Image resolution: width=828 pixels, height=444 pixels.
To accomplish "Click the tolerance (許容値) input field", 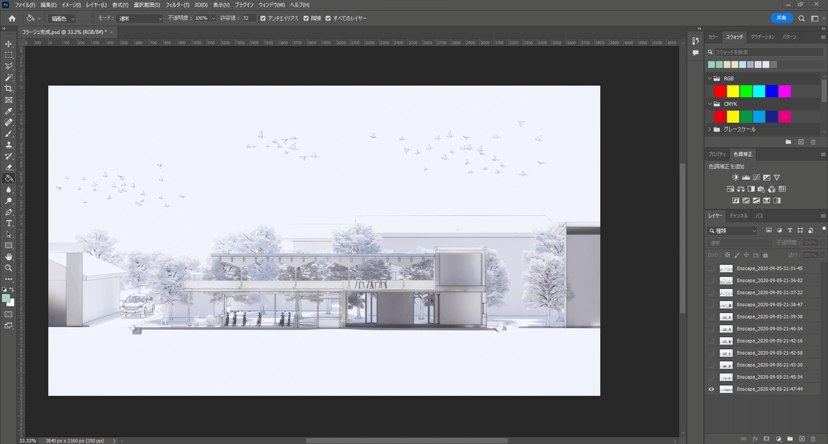I will [x=248, y=18].
